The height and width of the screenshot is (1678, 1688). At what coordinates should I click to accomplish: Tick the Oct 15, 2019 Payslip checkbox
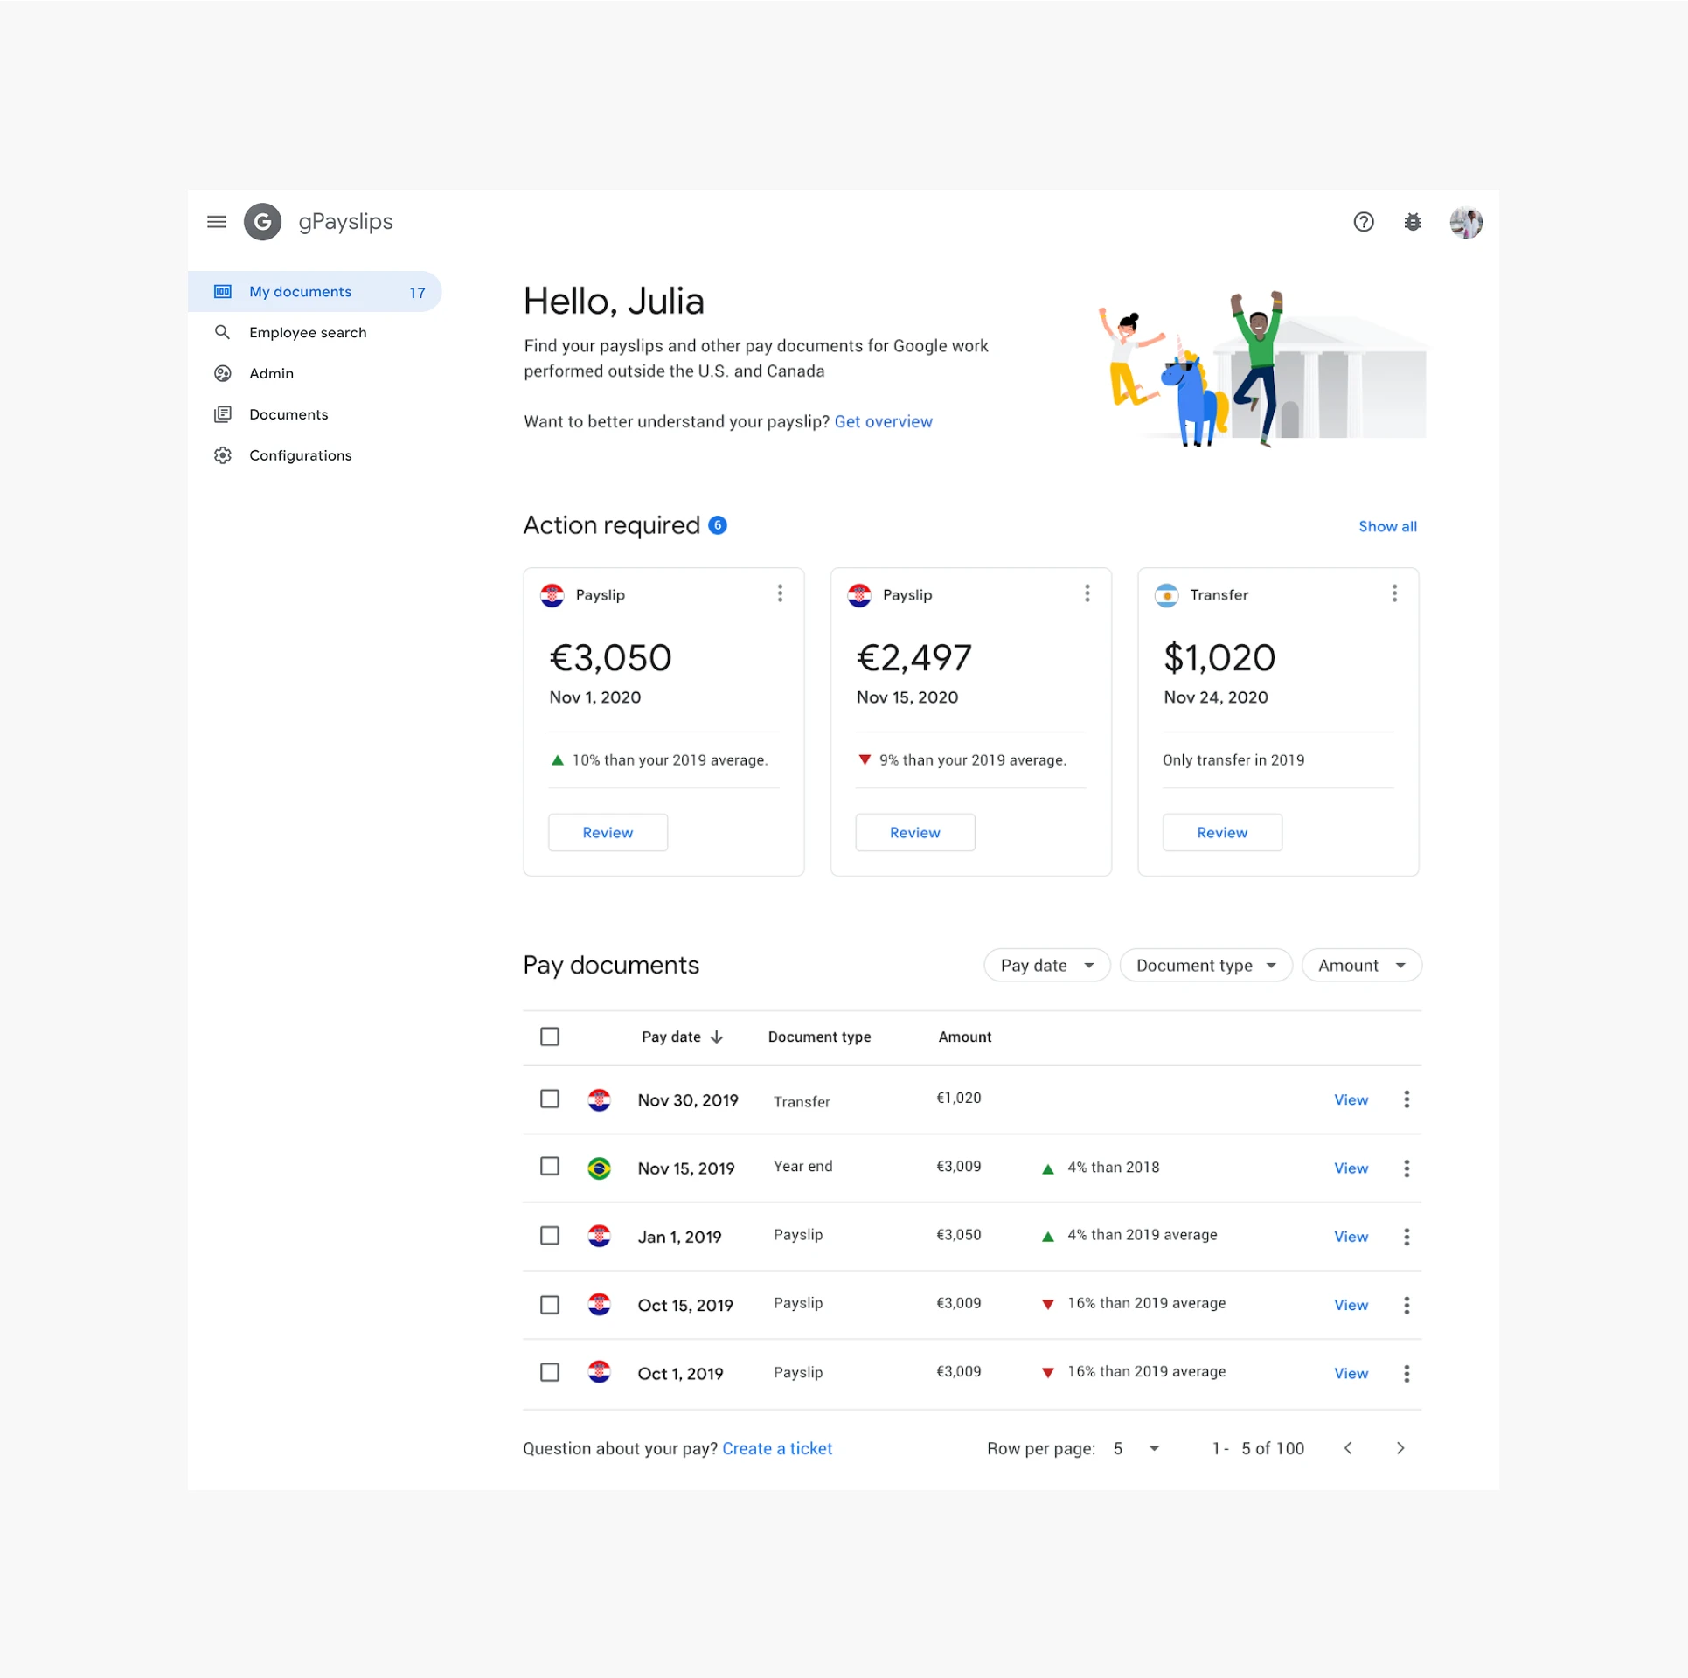[x=549, y=1305]
